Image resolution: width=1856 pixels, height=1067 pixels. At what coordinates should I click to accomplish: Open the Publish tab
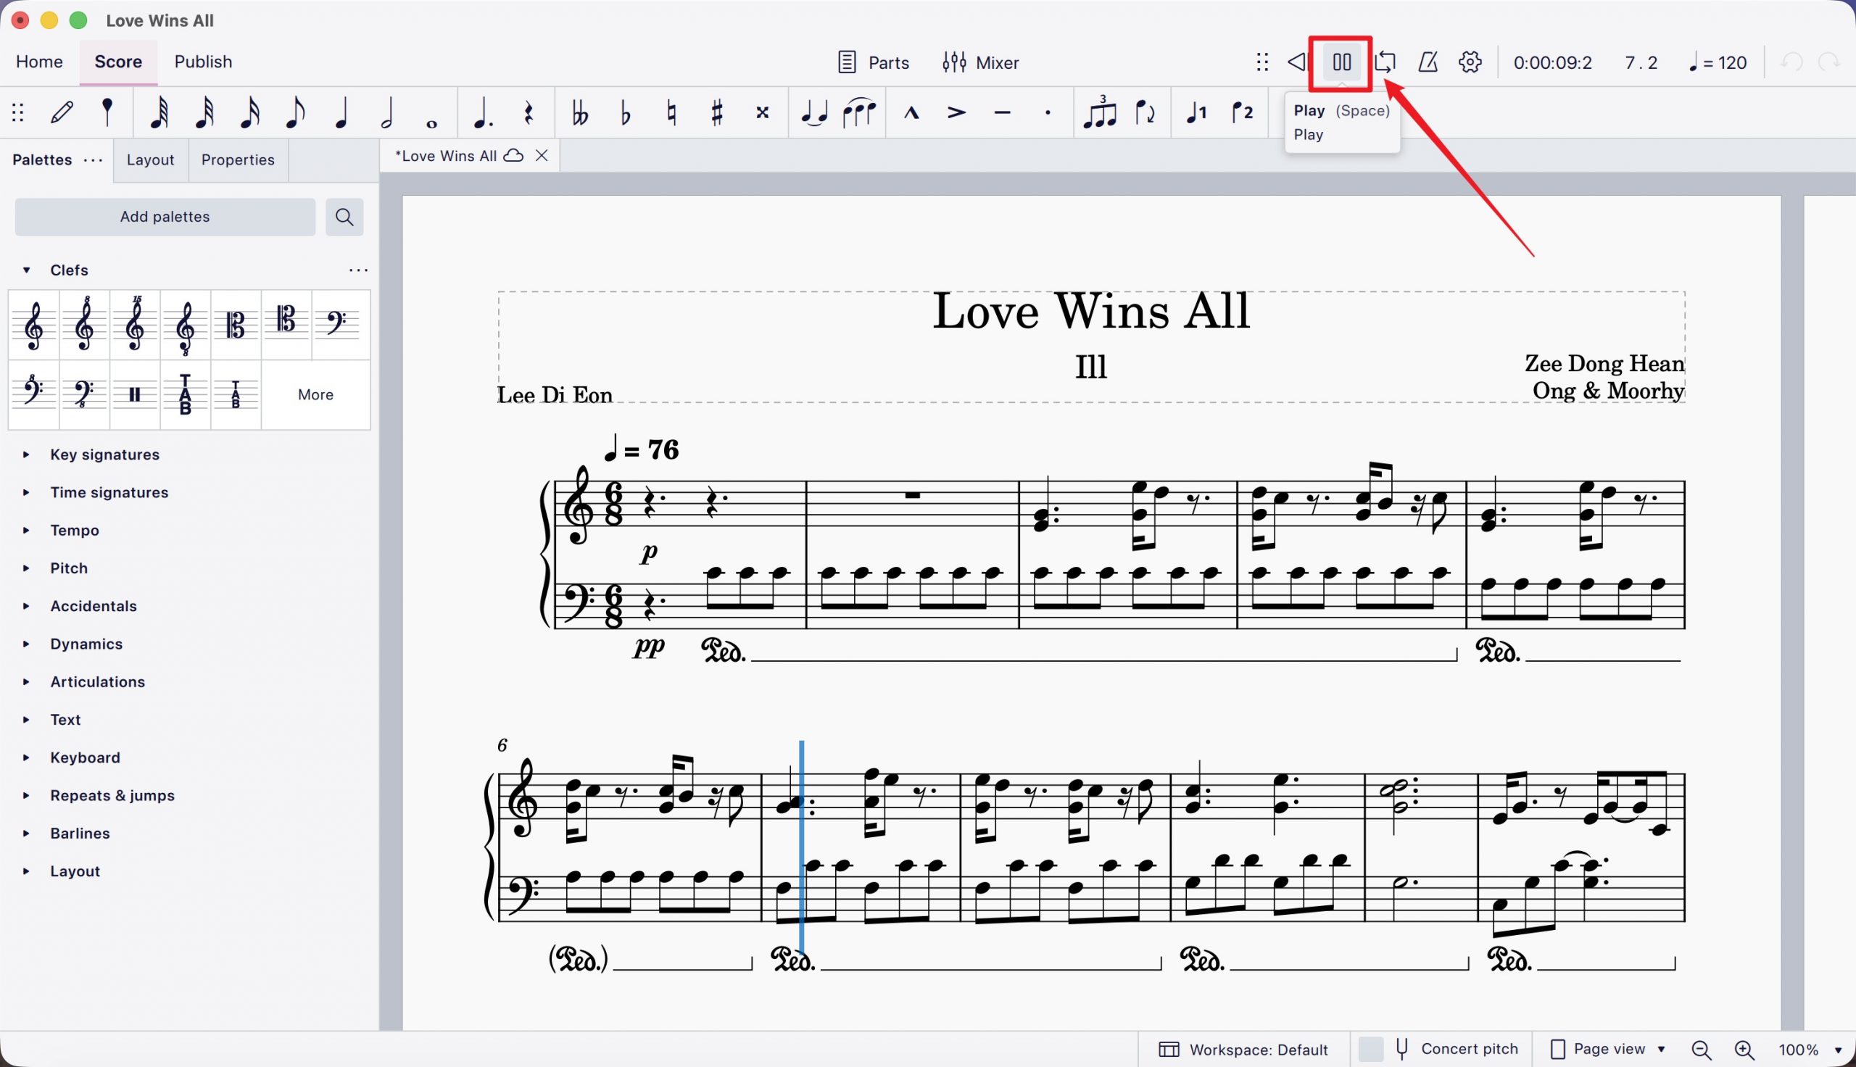[x=203, y=62]
